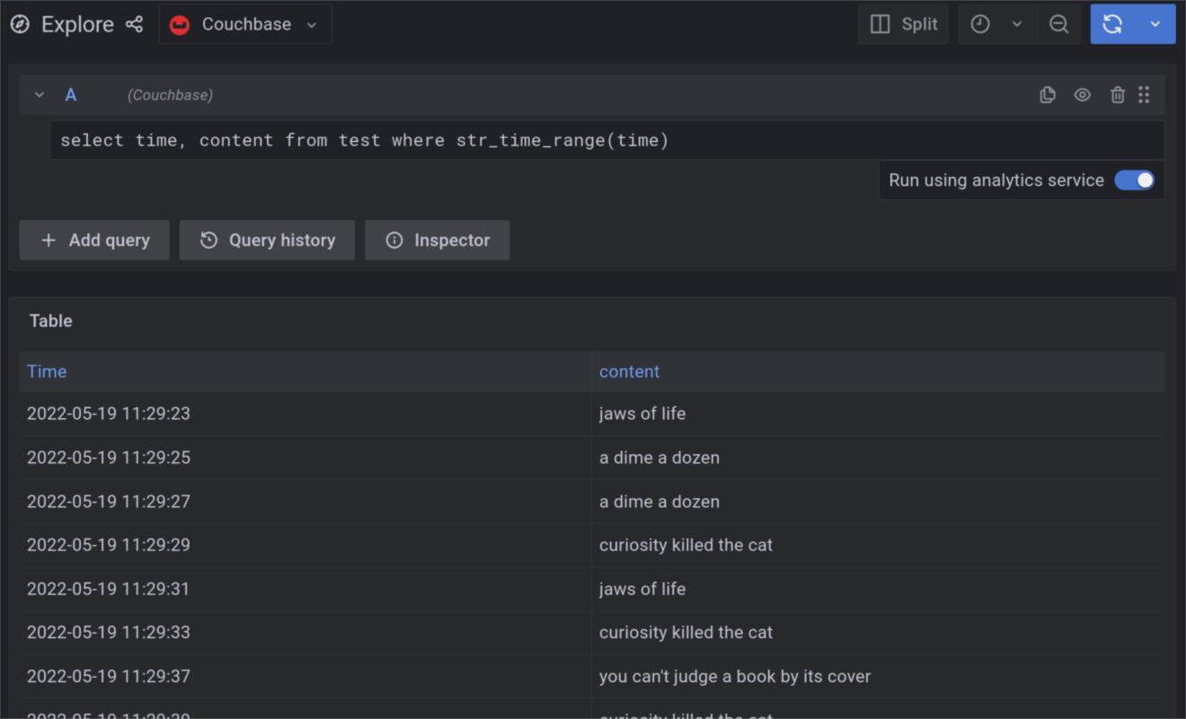
Task: Click the share shortened link icon
Action: [134, 24]
